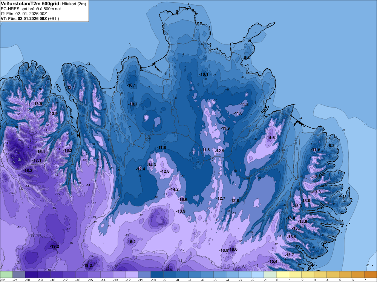377x282 pixels.
Task: Click the 'EC-HRES spá brúuð á 500m net' line
Action: [x=31, y=9]
